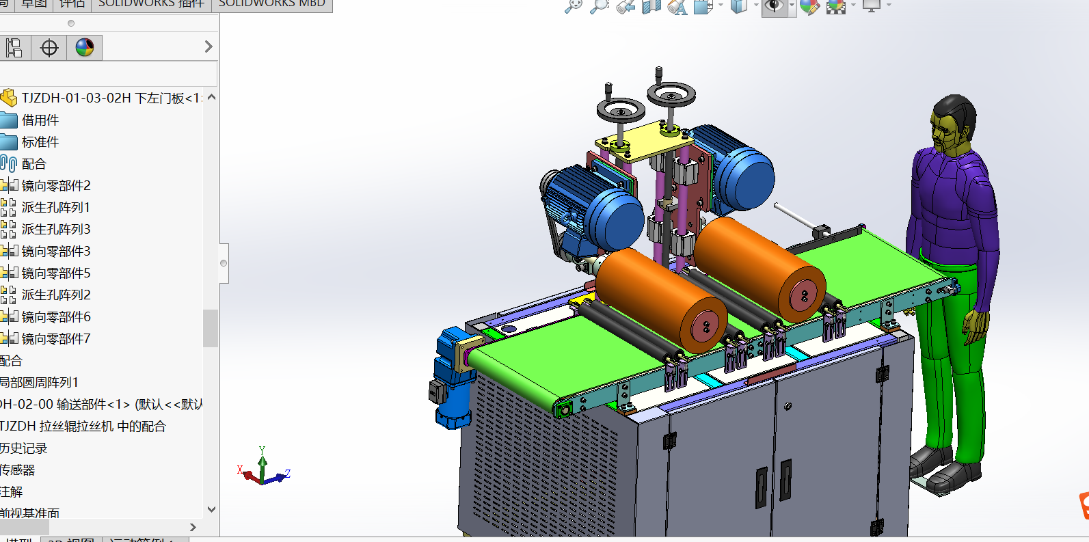Click the feature tree vertical scrollbar thumb
Viewport: 1089px width, 542px height.
[211, 328]
